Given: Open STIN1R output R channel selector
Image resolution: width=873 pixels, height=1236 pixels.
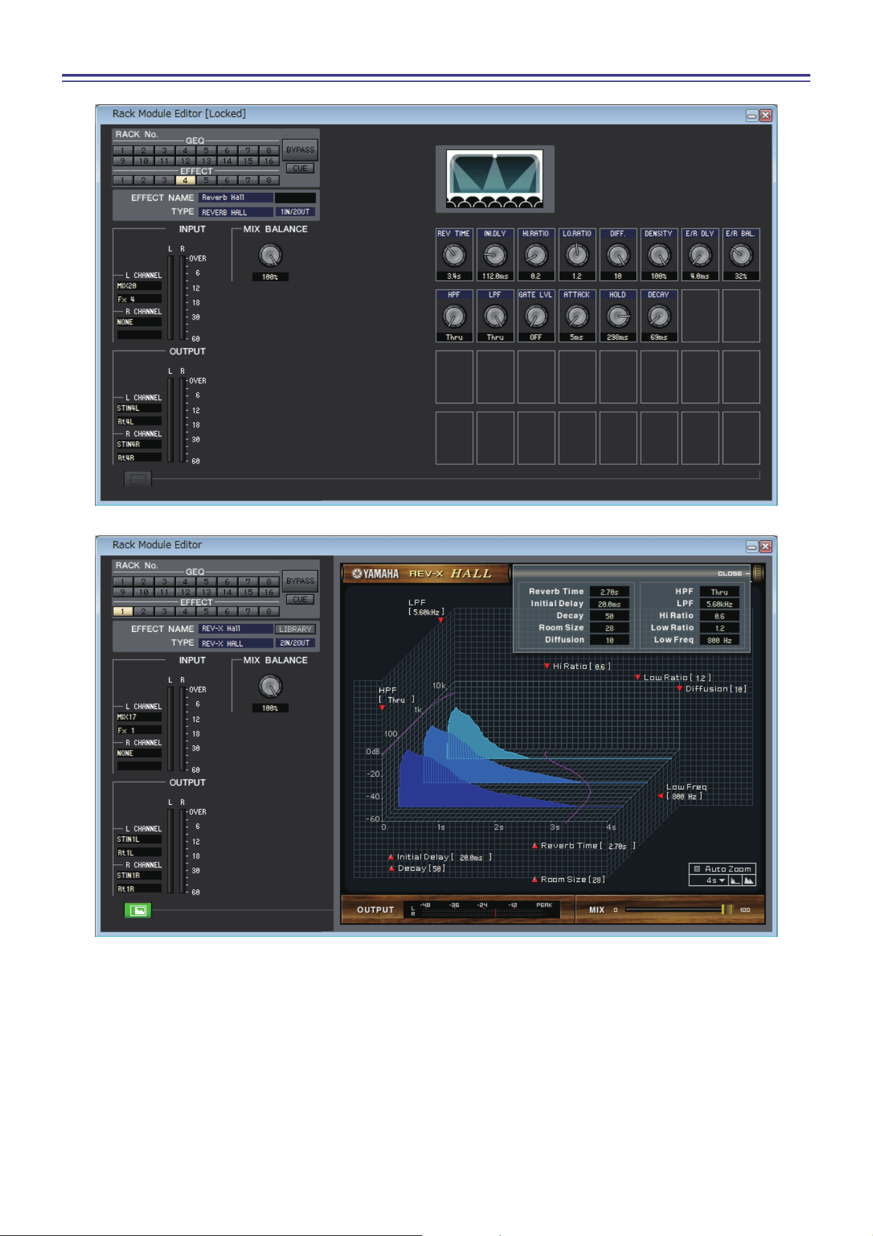Looking at the screenshot, I should (x=139, y=875).
